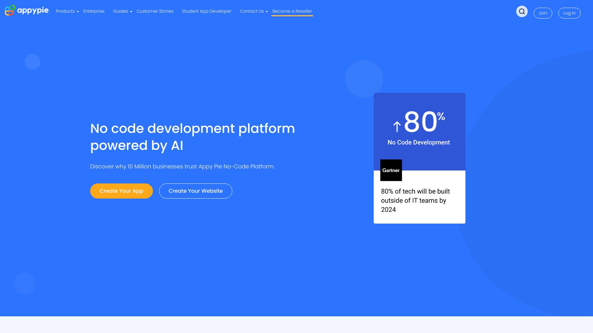Select Enterprise in the navigation
This screenshot has height=333, width=593.
(94, 11)
